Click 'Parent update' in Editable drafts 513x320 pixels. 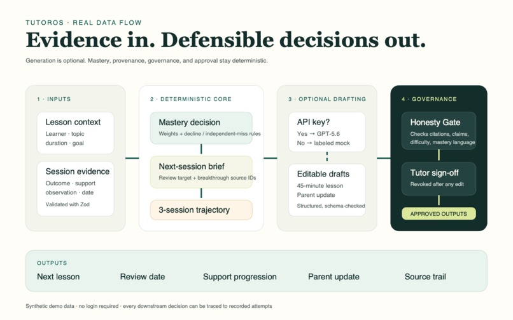[316, 195]
